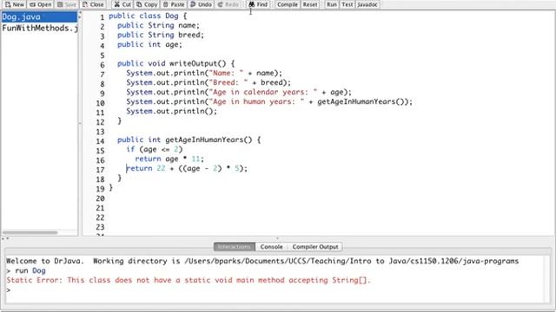Viewport: 556px width, 312px height.
Task: Click the Reset button
Action: point(310,4)
